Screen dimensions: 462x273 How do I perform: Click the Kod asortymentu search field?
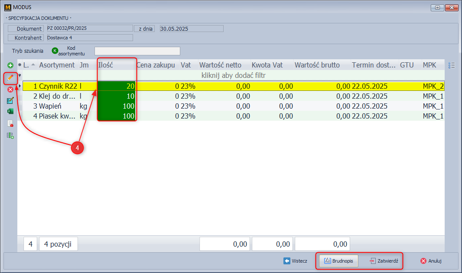click(137, 51)
